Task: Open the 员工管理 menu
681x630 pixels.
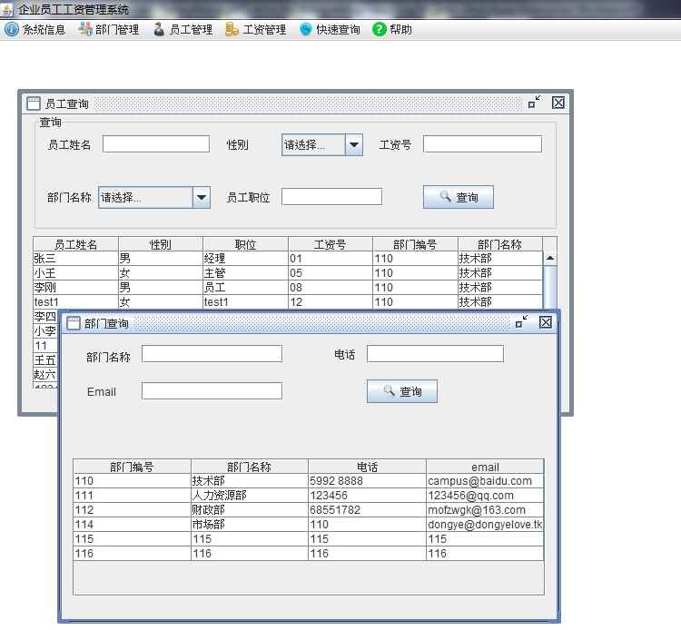Action: [183, 30]
